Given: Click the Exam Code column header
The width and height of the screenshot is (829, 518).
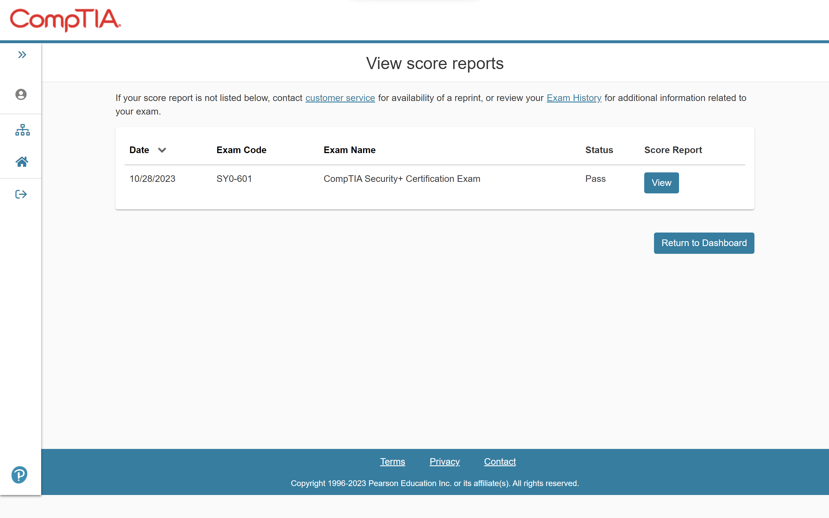Looking at the screenshot, I should [241, 150].
